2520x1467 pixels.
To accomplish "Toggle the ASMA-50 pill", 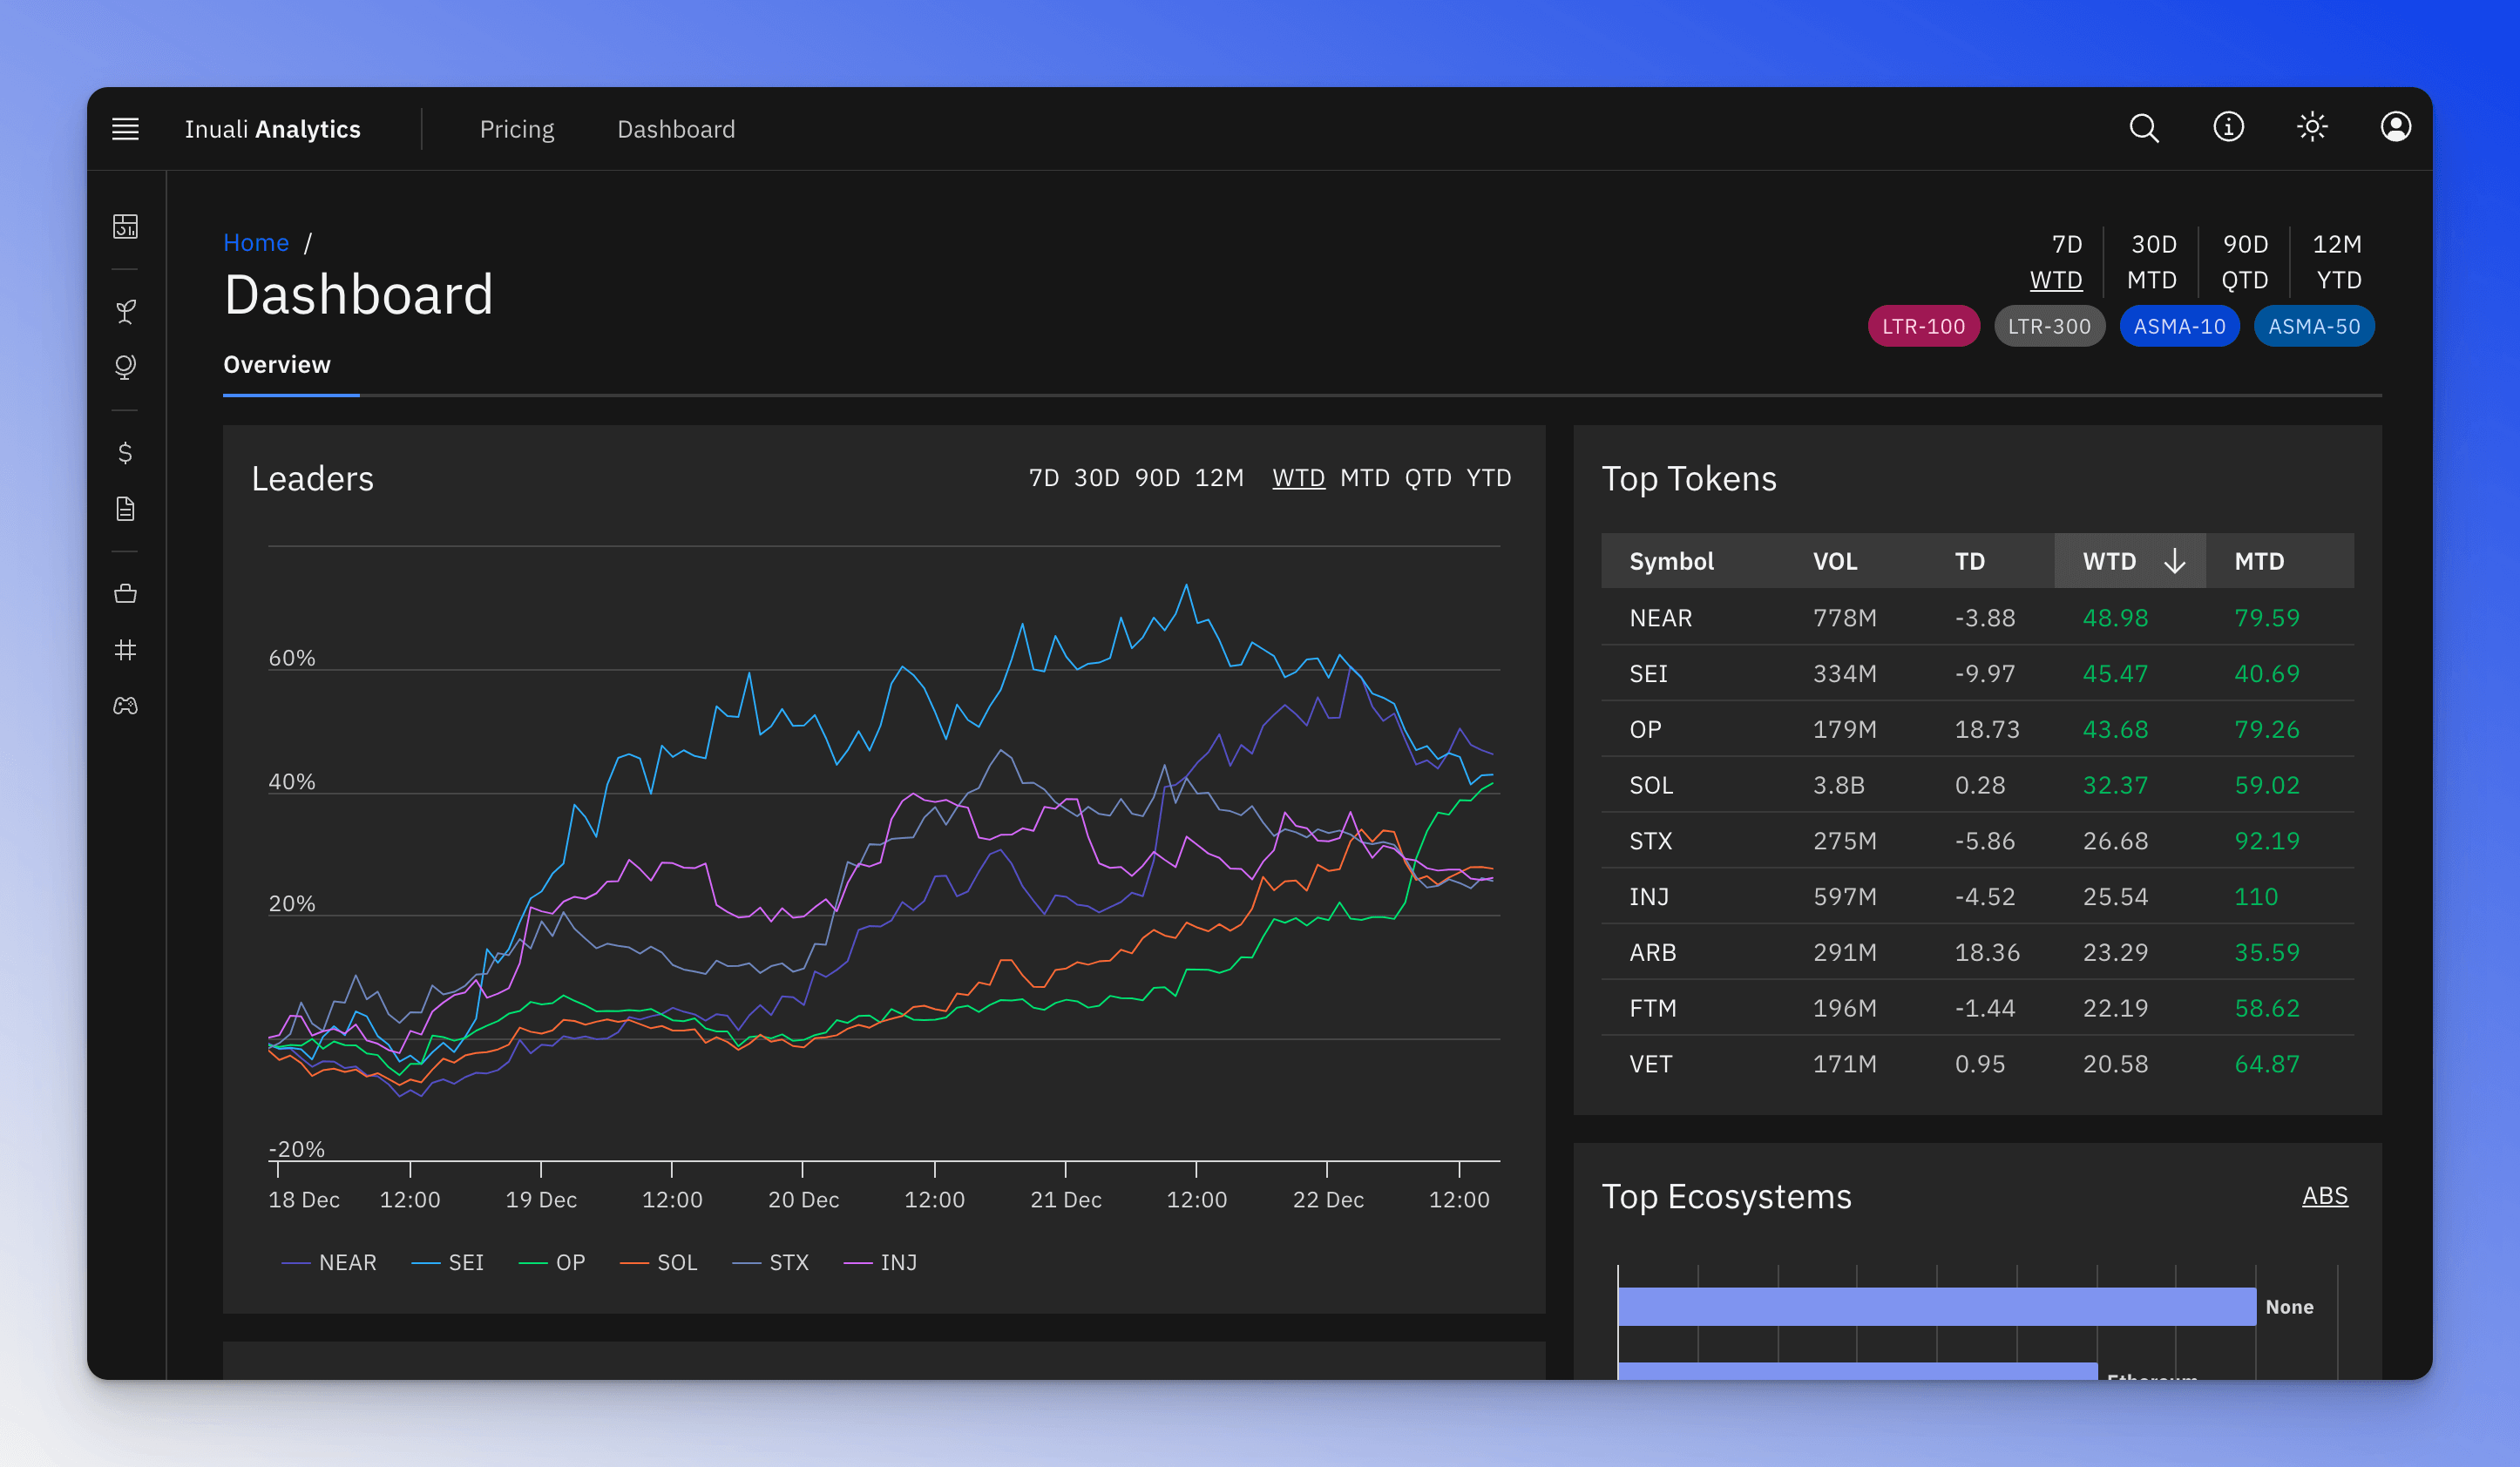I will click(x=2314, y=326).
